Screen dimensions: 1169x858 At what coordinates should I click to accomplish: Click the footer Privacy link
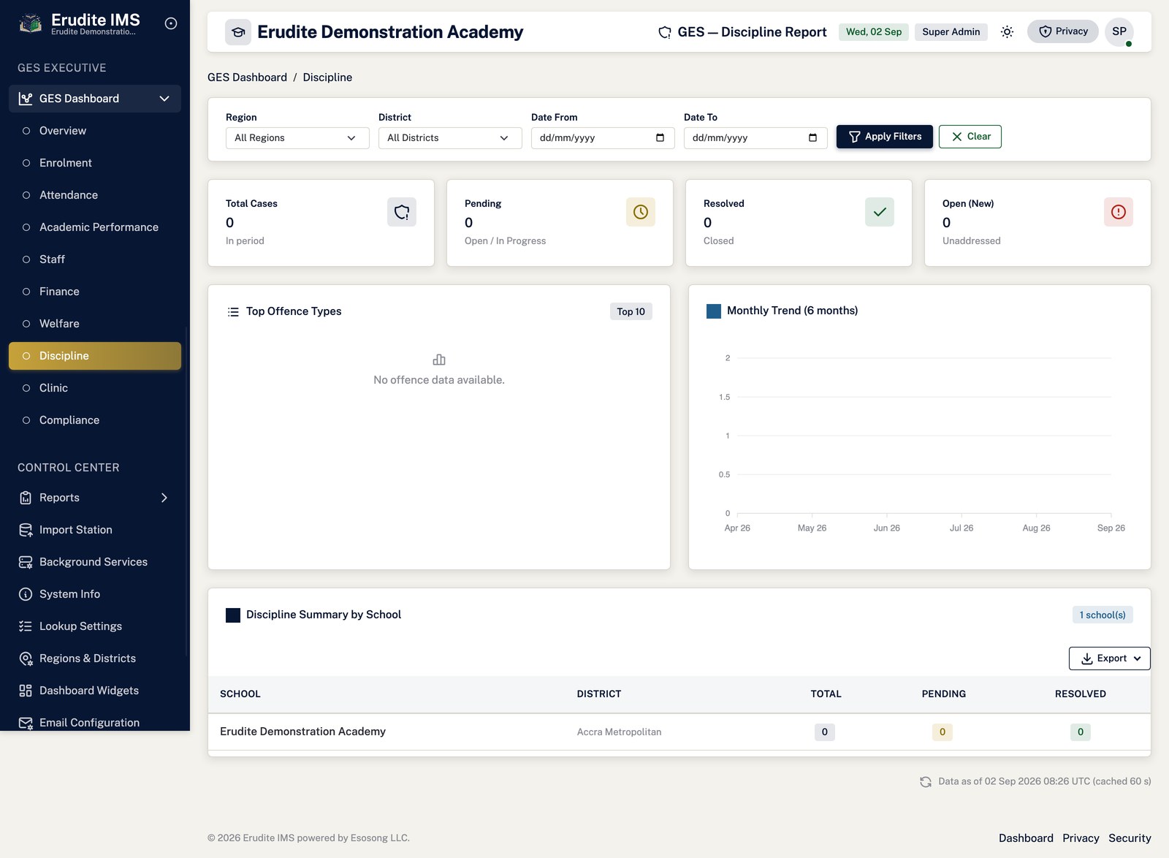click(x=1081, y=838)
